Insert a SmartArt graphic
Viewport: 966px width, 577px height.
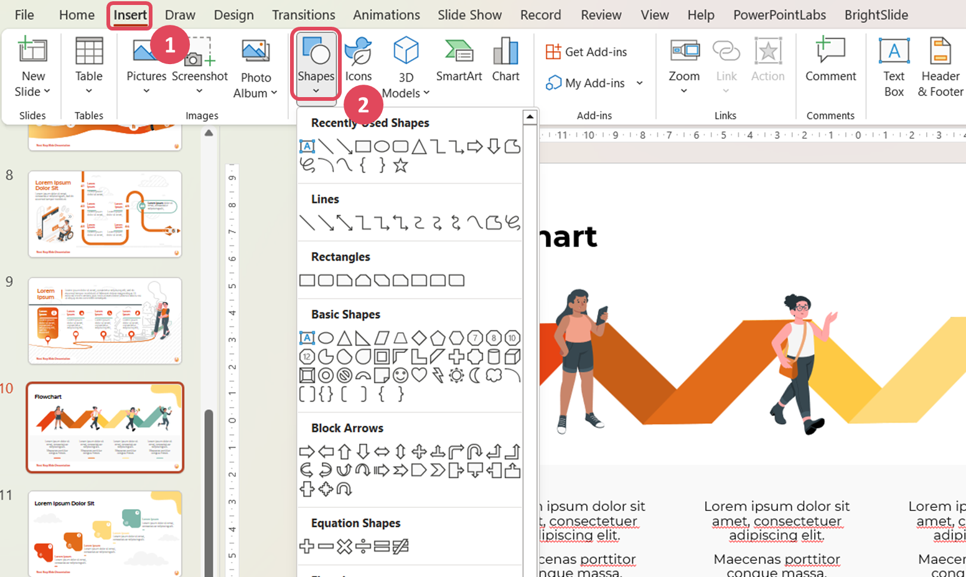[x=459, y=60]
